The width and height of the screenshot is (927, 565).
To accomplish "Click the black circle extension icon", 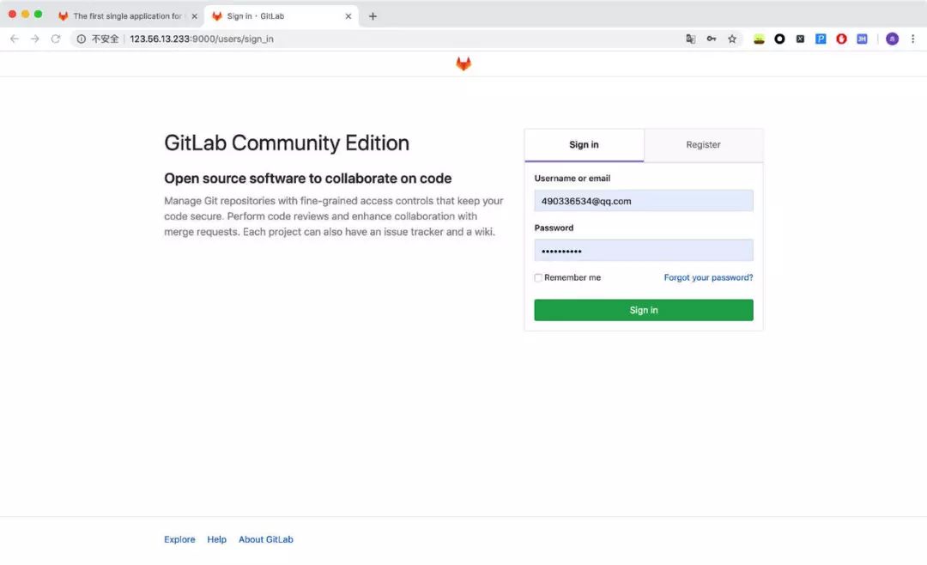I will coord(779,39).
